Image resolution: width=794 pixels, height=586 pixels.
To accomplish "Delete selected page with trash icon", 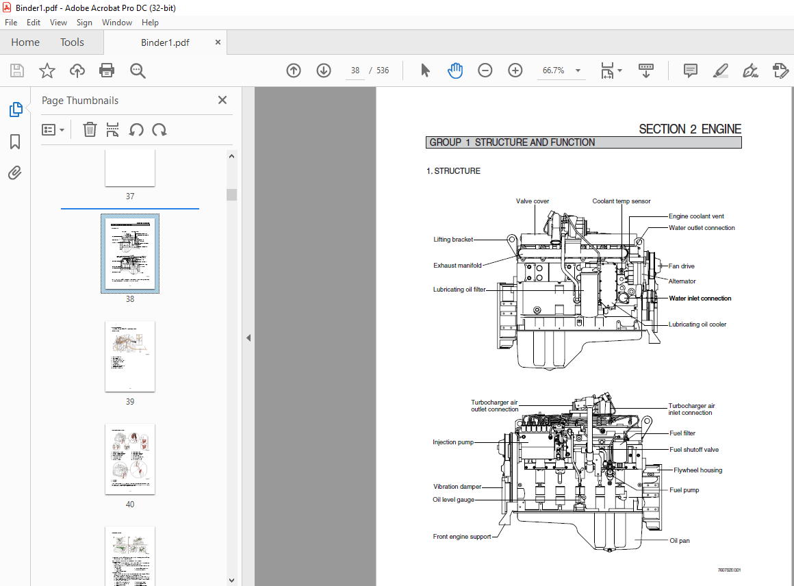I will click(x=90, y=129).
